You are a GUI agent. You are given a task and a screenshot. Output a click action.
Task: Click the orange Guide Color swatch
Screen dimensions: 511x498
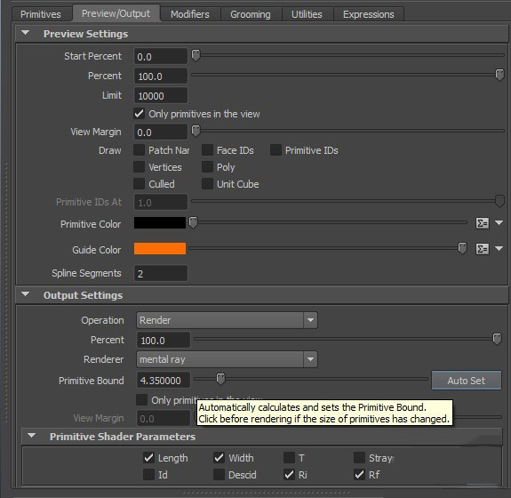pyautogui.click(x=160, y=248)
